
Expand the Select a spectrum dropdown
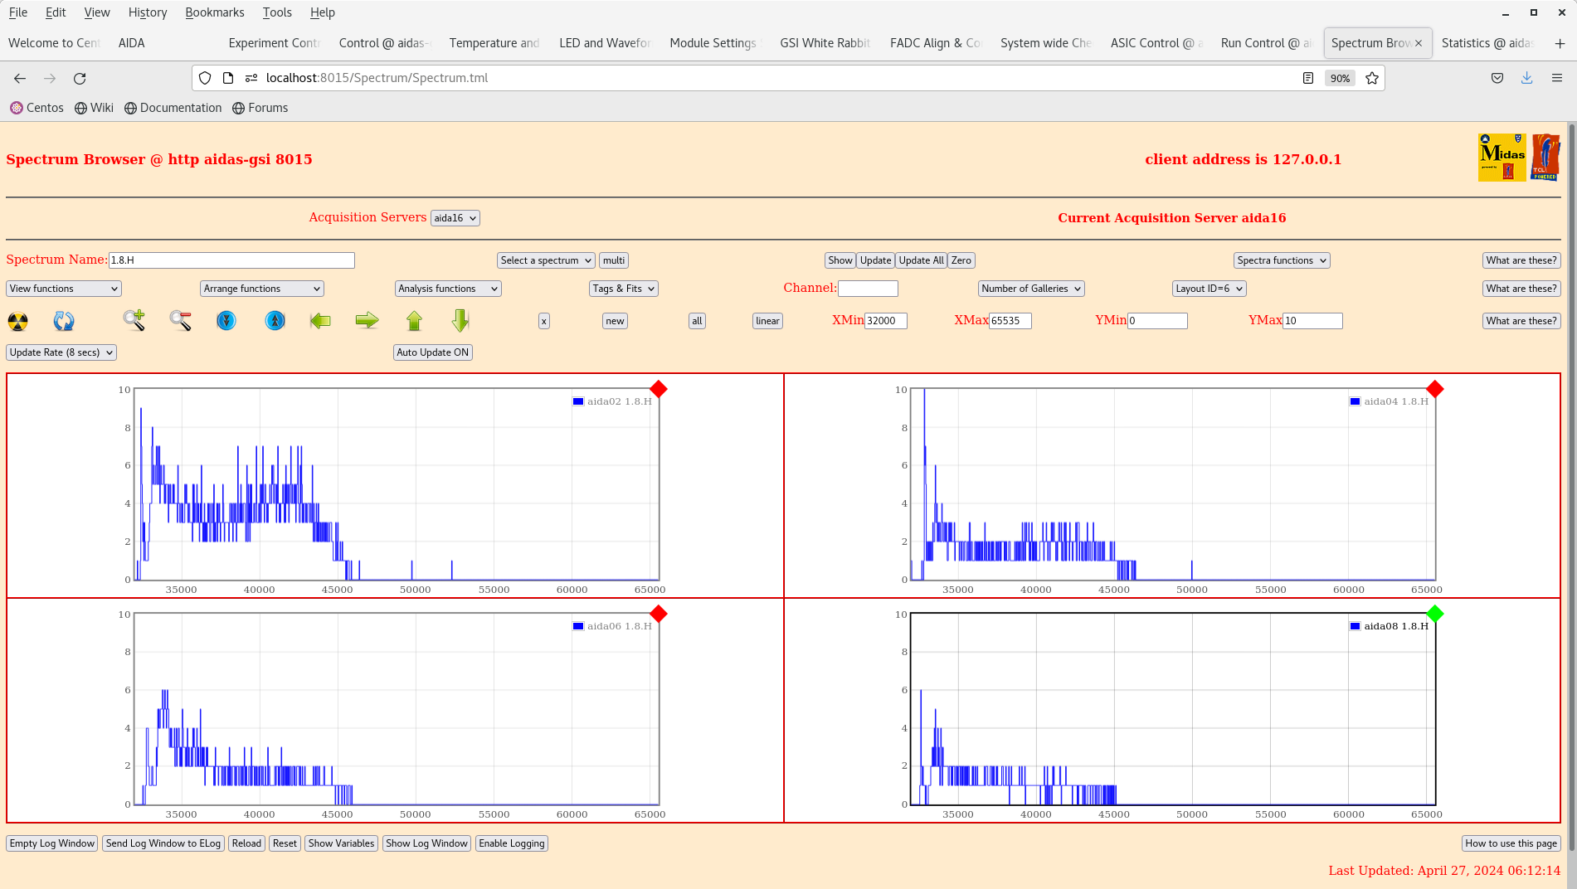coord(546,260)
